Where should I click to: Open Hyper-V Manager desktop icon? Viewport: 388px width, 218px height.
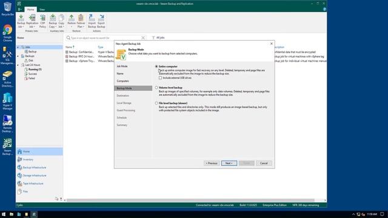(7, 101)
